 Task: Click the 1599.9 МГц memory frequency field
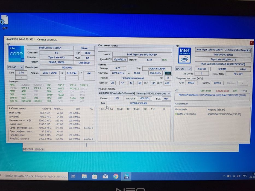tap(118, 73)
